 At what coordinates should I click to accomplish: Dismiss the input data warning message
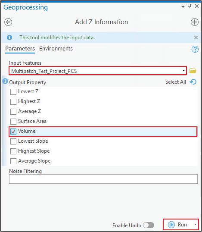coord(196,38)
